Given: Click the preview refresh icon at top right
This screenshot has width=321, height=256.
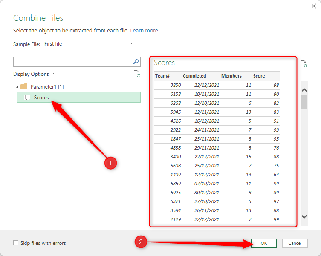Looking at the screenshot, I should tap(304, 64).
